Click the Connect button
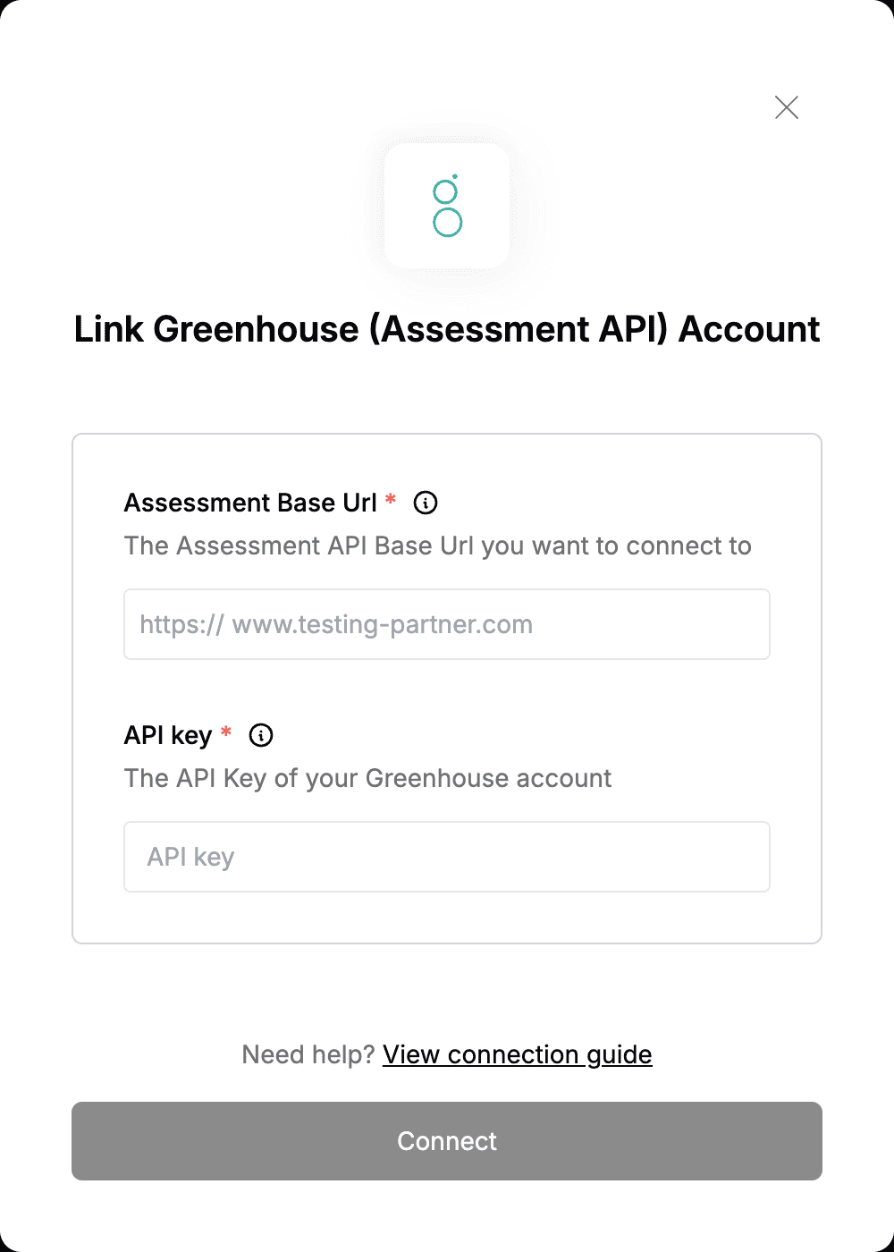894x1252 pixels. (447, 1141)
